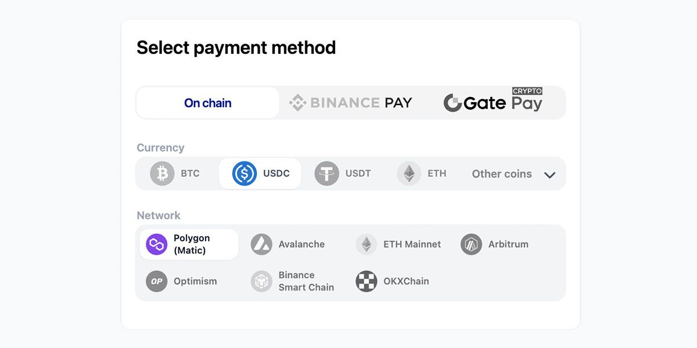The image size is (697, 348).
Task: Select the USDC coin icon
Action: 243,173
